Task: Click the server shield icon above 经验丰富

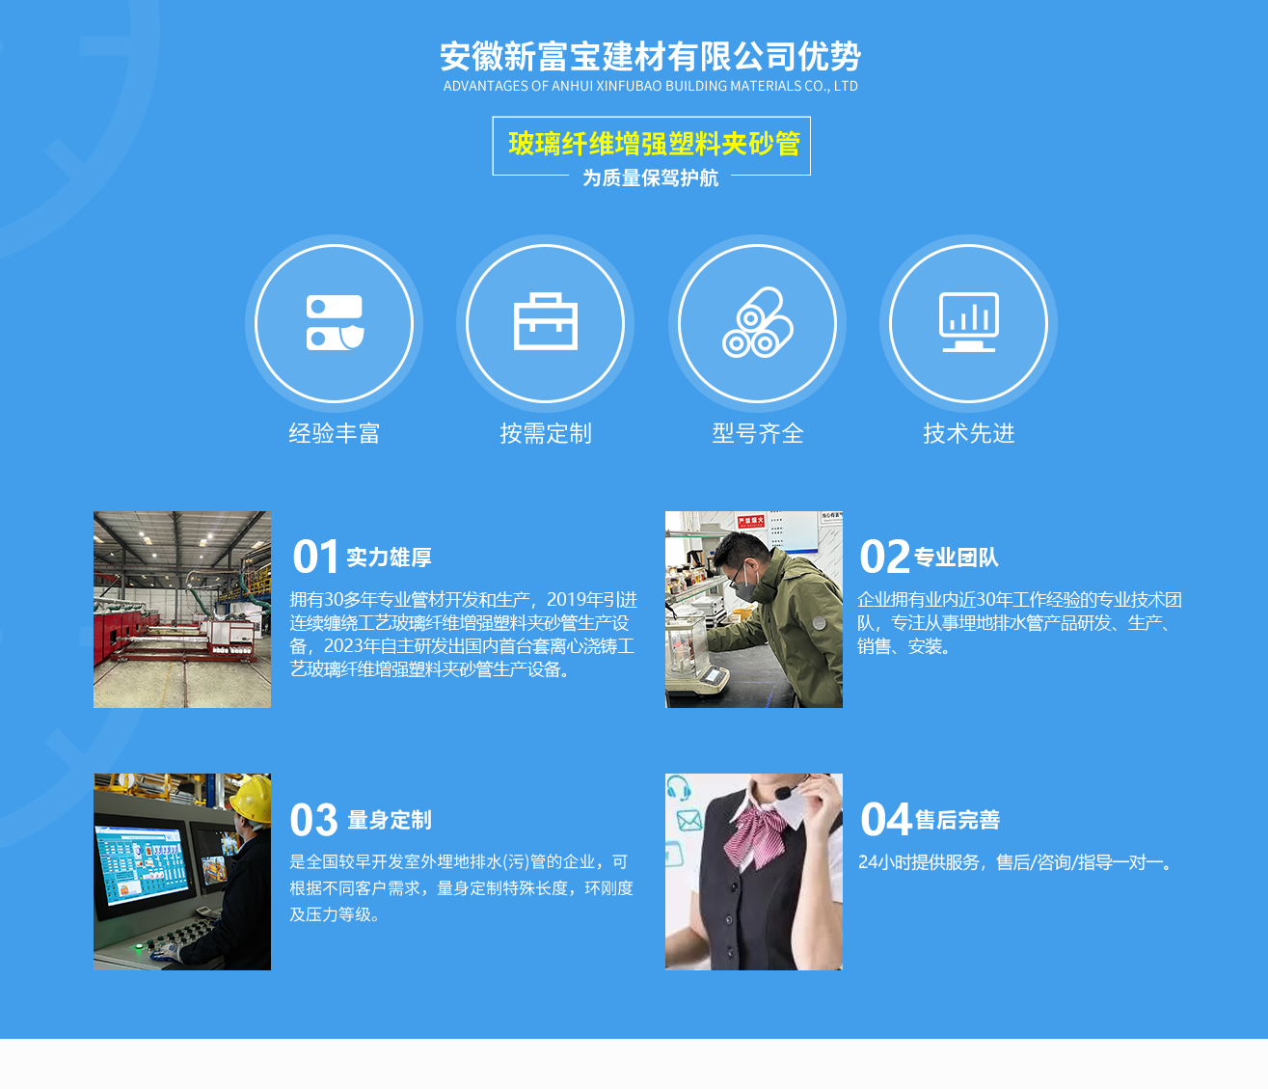Action: click(x=335, y=323)
